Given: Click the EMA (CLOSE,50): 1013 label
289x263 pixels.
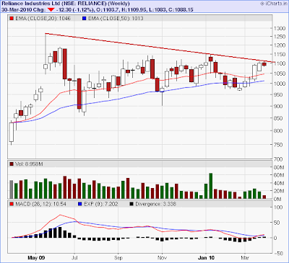Looking at the screenshot, I should [116, 18].
